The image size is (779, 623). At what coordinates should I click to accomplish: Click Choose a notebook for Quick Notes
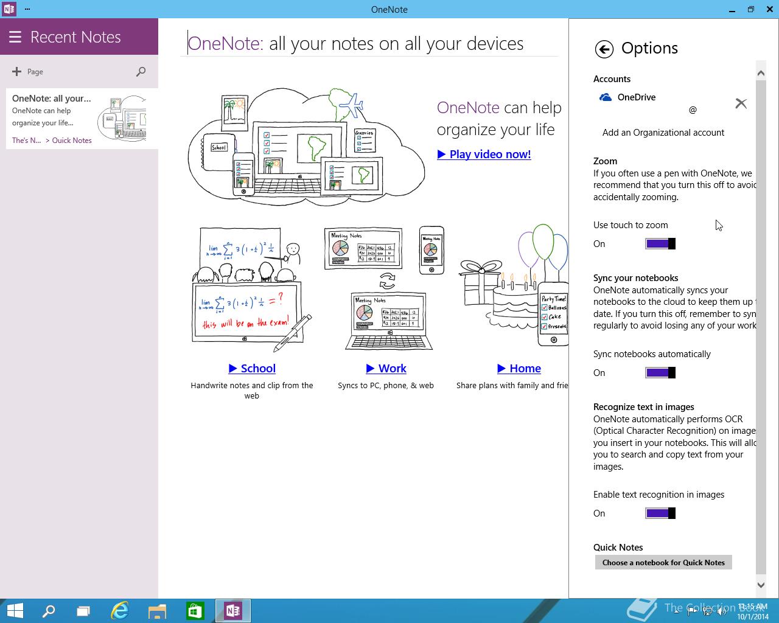tap(663, 563)
